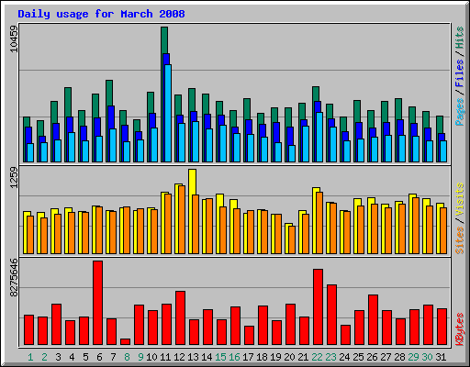Select the red KBytes bar for day 23

click(331, 315)
